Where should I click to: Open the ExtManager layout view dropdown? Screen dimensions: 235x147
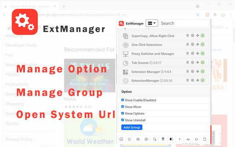pos(152,23)
